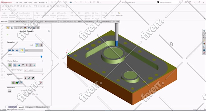Toggle third Collisions check button
Screen dimensions: 206x111
pyautogui.click(x=33, y=78)
